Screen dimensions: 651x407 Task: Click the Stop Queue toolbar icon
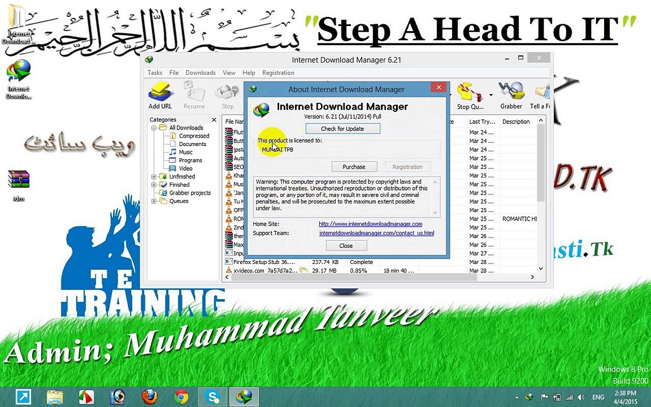click(x=470, y=96)
